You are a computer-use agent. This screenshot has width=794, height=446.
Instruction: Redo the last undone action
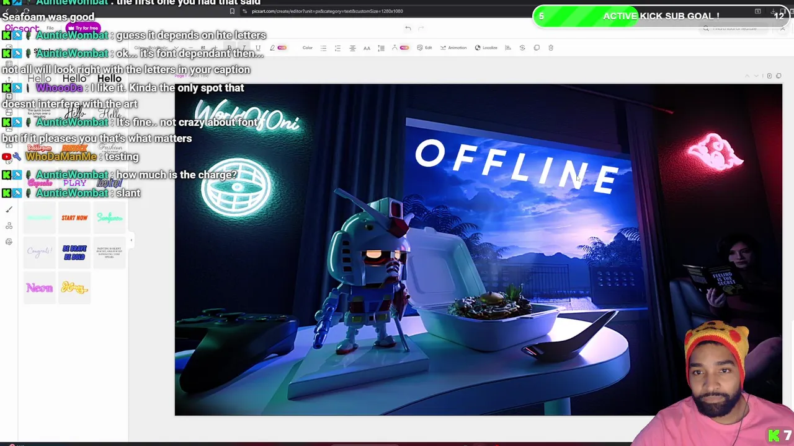pos(421,28)
